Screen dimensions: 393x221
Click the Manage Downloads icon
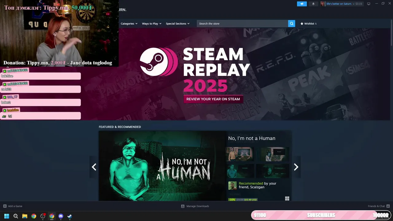click(x=183, y=206)
